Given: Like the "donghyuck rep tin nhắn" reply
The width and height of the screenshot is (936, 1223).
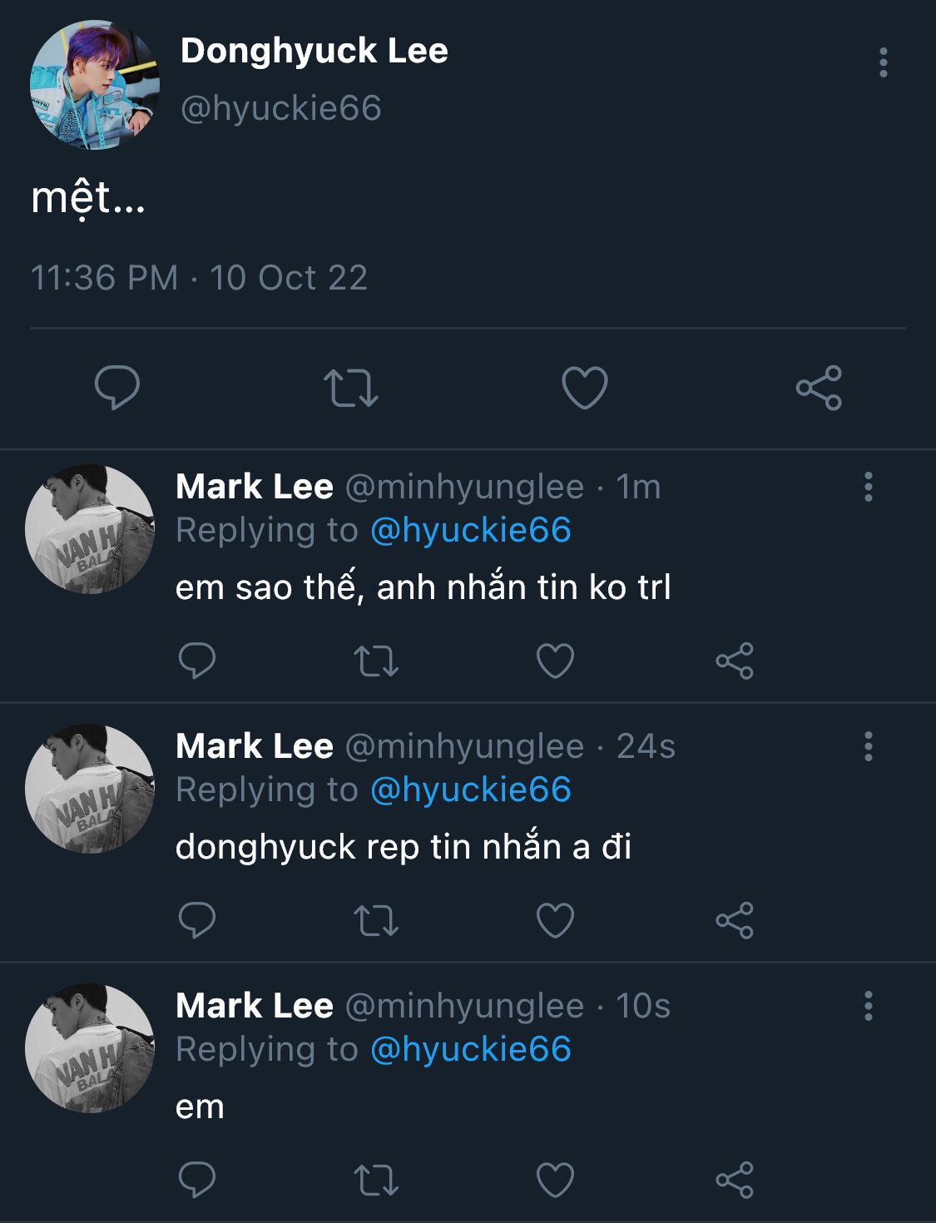Looking at the screenshot, I should (555, 921).
